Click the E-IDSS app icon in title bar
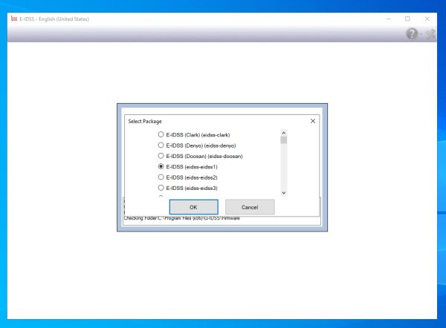 tap(14, 19)
